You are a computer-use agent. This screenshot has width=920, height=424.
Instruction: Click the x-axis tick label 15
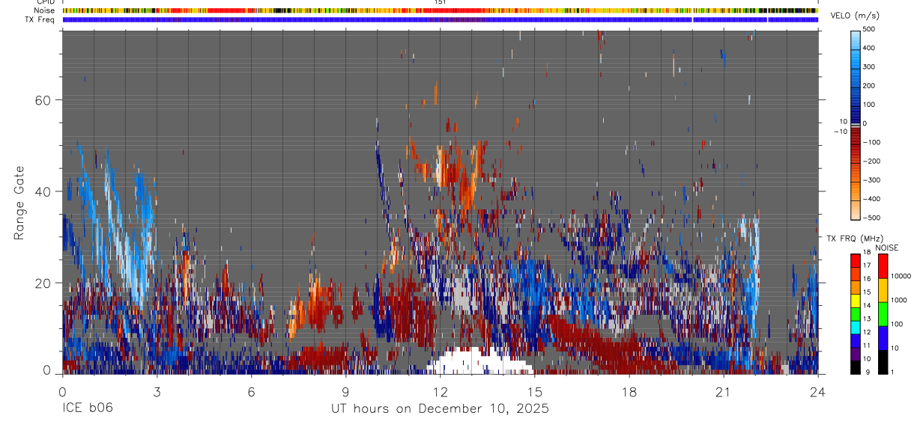tap(535, 391)
